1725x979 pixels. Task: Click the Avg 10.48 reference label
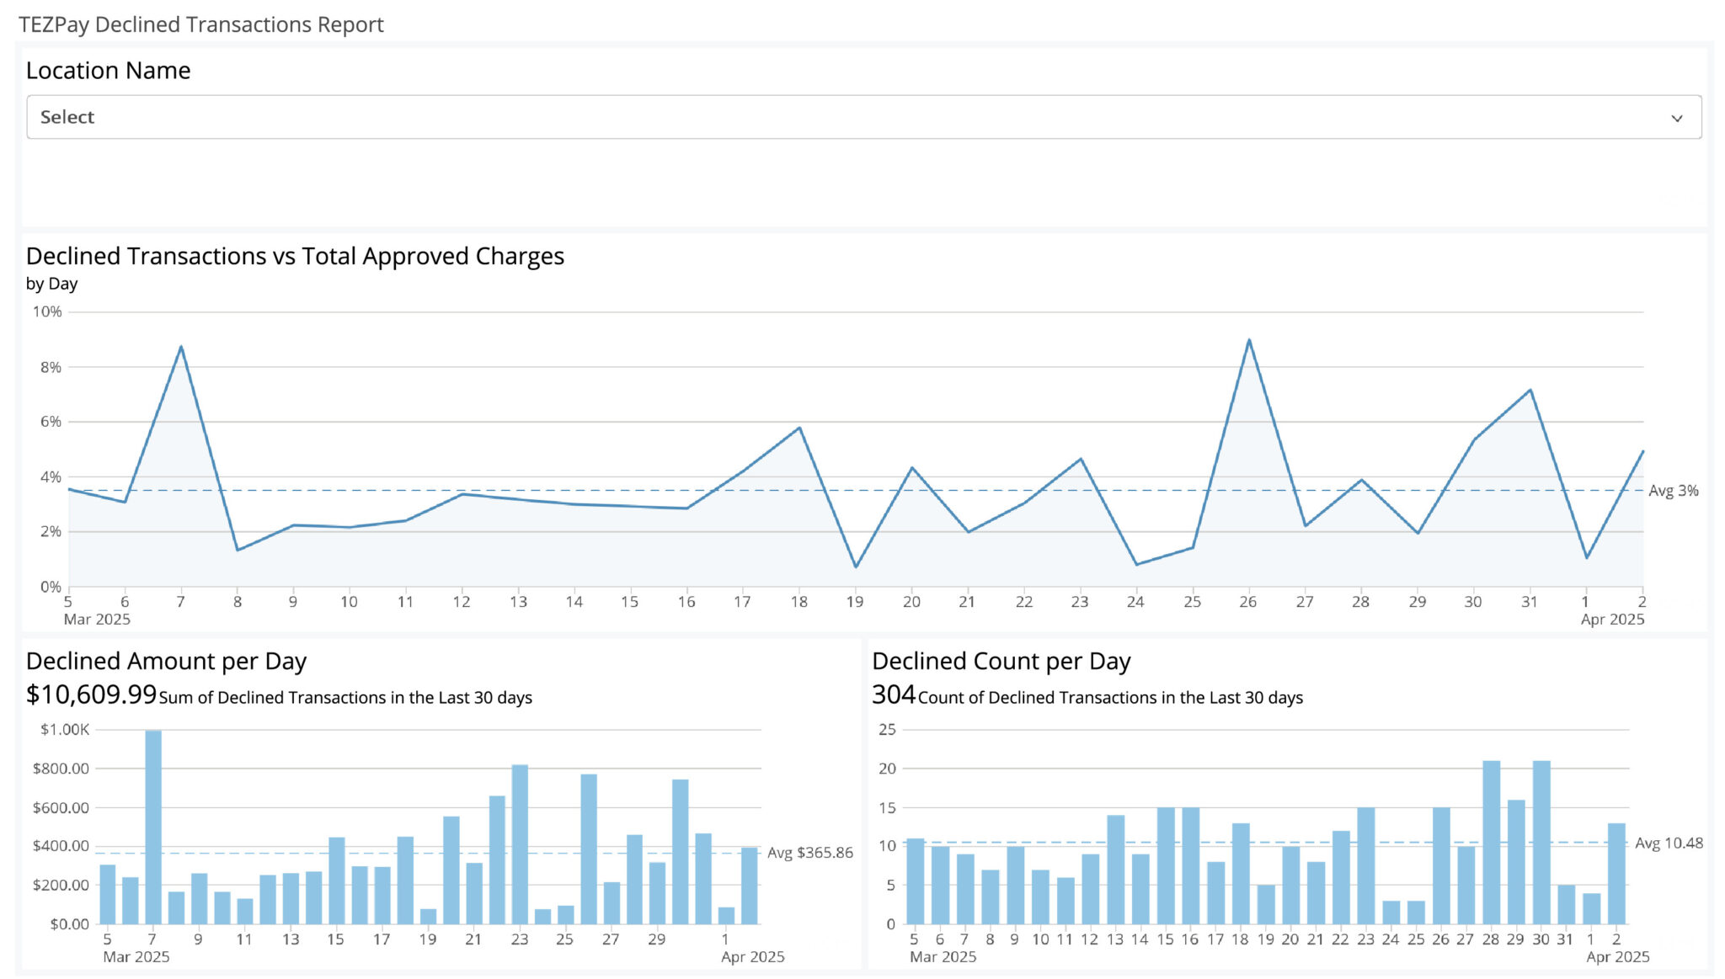[x=1669, y=843]
